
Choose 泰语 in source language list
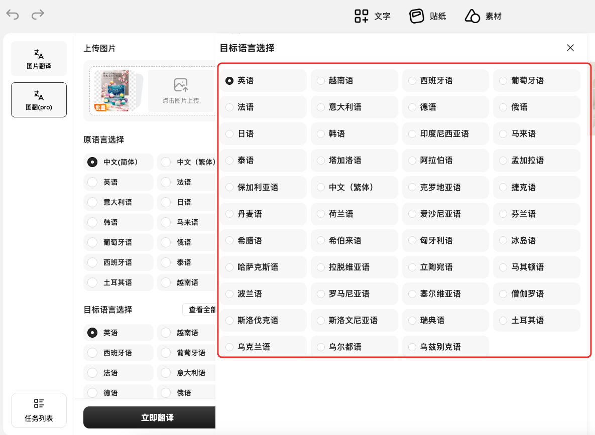pos(186,262)
